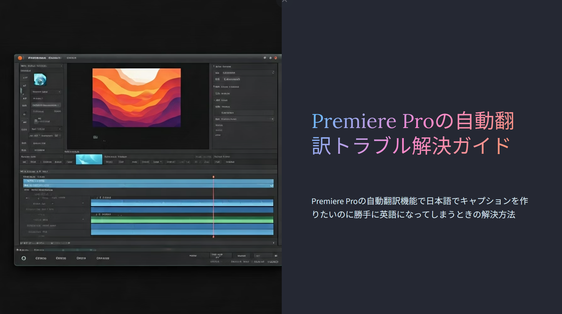Click the red dot at the editor title bar's right end
This screenshot has width=562, height=314.
(276, 58)
